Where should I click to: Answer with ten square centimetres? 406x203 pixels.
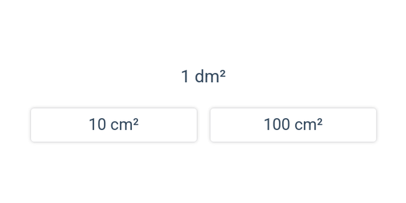click(114, 125)
